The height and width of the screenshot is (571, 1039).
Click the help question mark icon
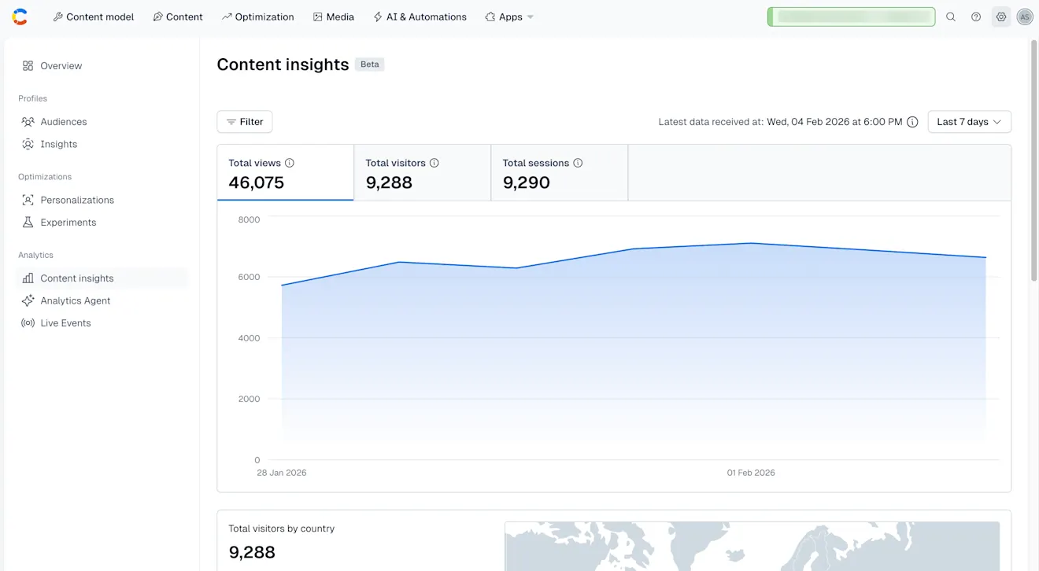pos(976,17)
